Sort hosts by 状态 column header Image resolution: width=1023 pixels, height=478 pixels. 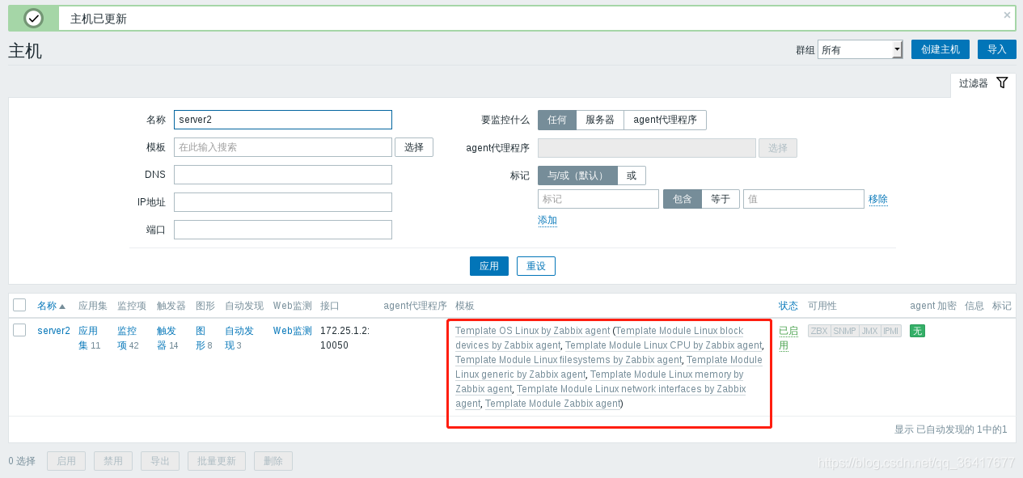[x=788, y=306]
